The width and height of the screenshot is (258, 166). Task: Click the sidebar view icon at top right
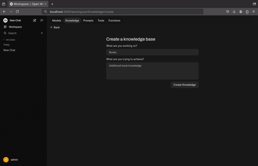click(254, 4)
